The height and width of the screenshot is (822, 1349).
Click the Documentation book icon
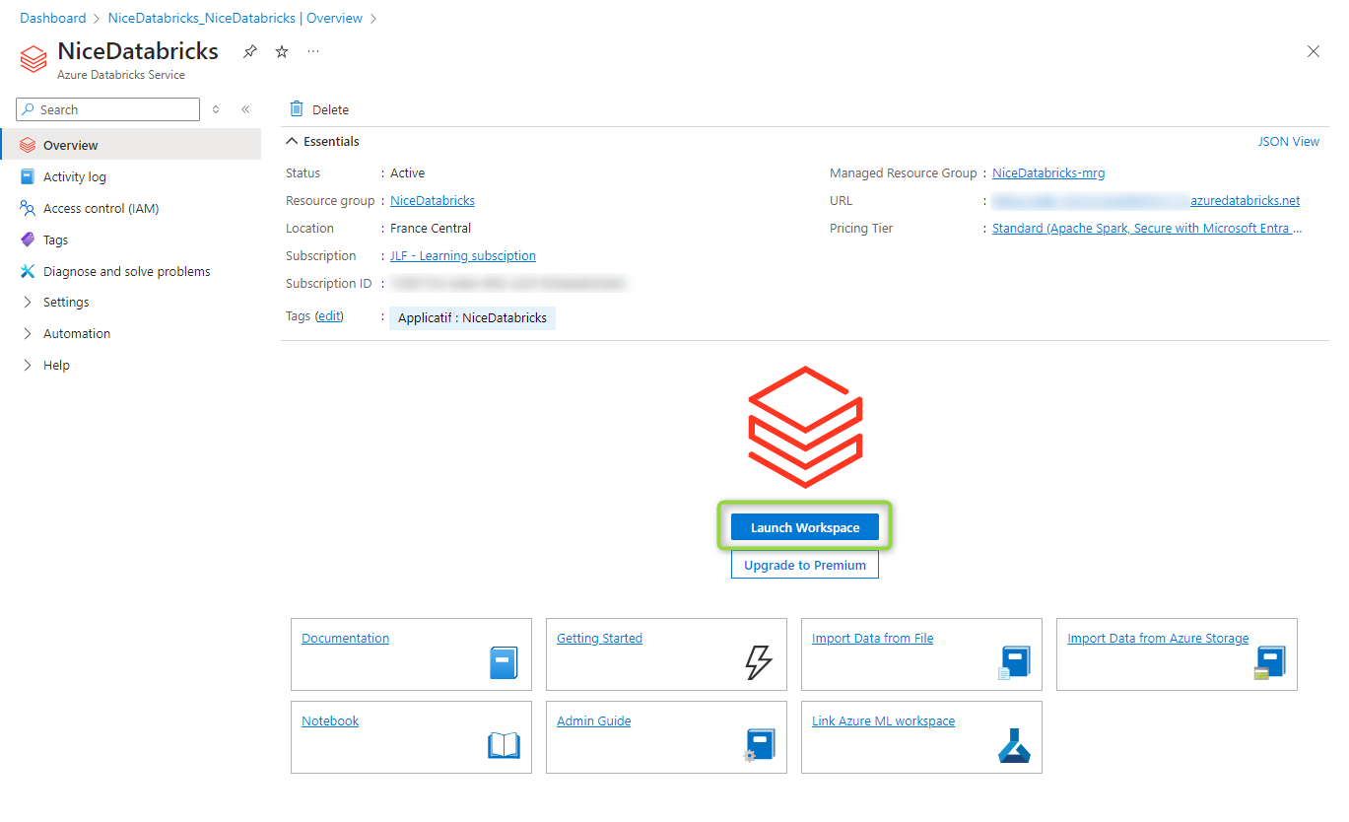tap(504, 662)
